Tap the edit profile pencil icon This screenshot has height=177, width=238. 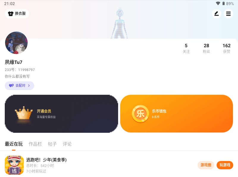tap(217, 14)
